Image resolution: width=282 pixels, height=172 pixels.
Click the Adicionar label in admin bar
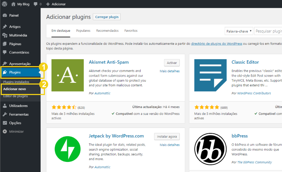(x=59, y=4)
